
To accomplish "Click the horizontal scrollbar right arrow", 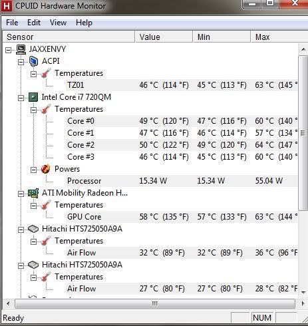I will pos(303,303).
